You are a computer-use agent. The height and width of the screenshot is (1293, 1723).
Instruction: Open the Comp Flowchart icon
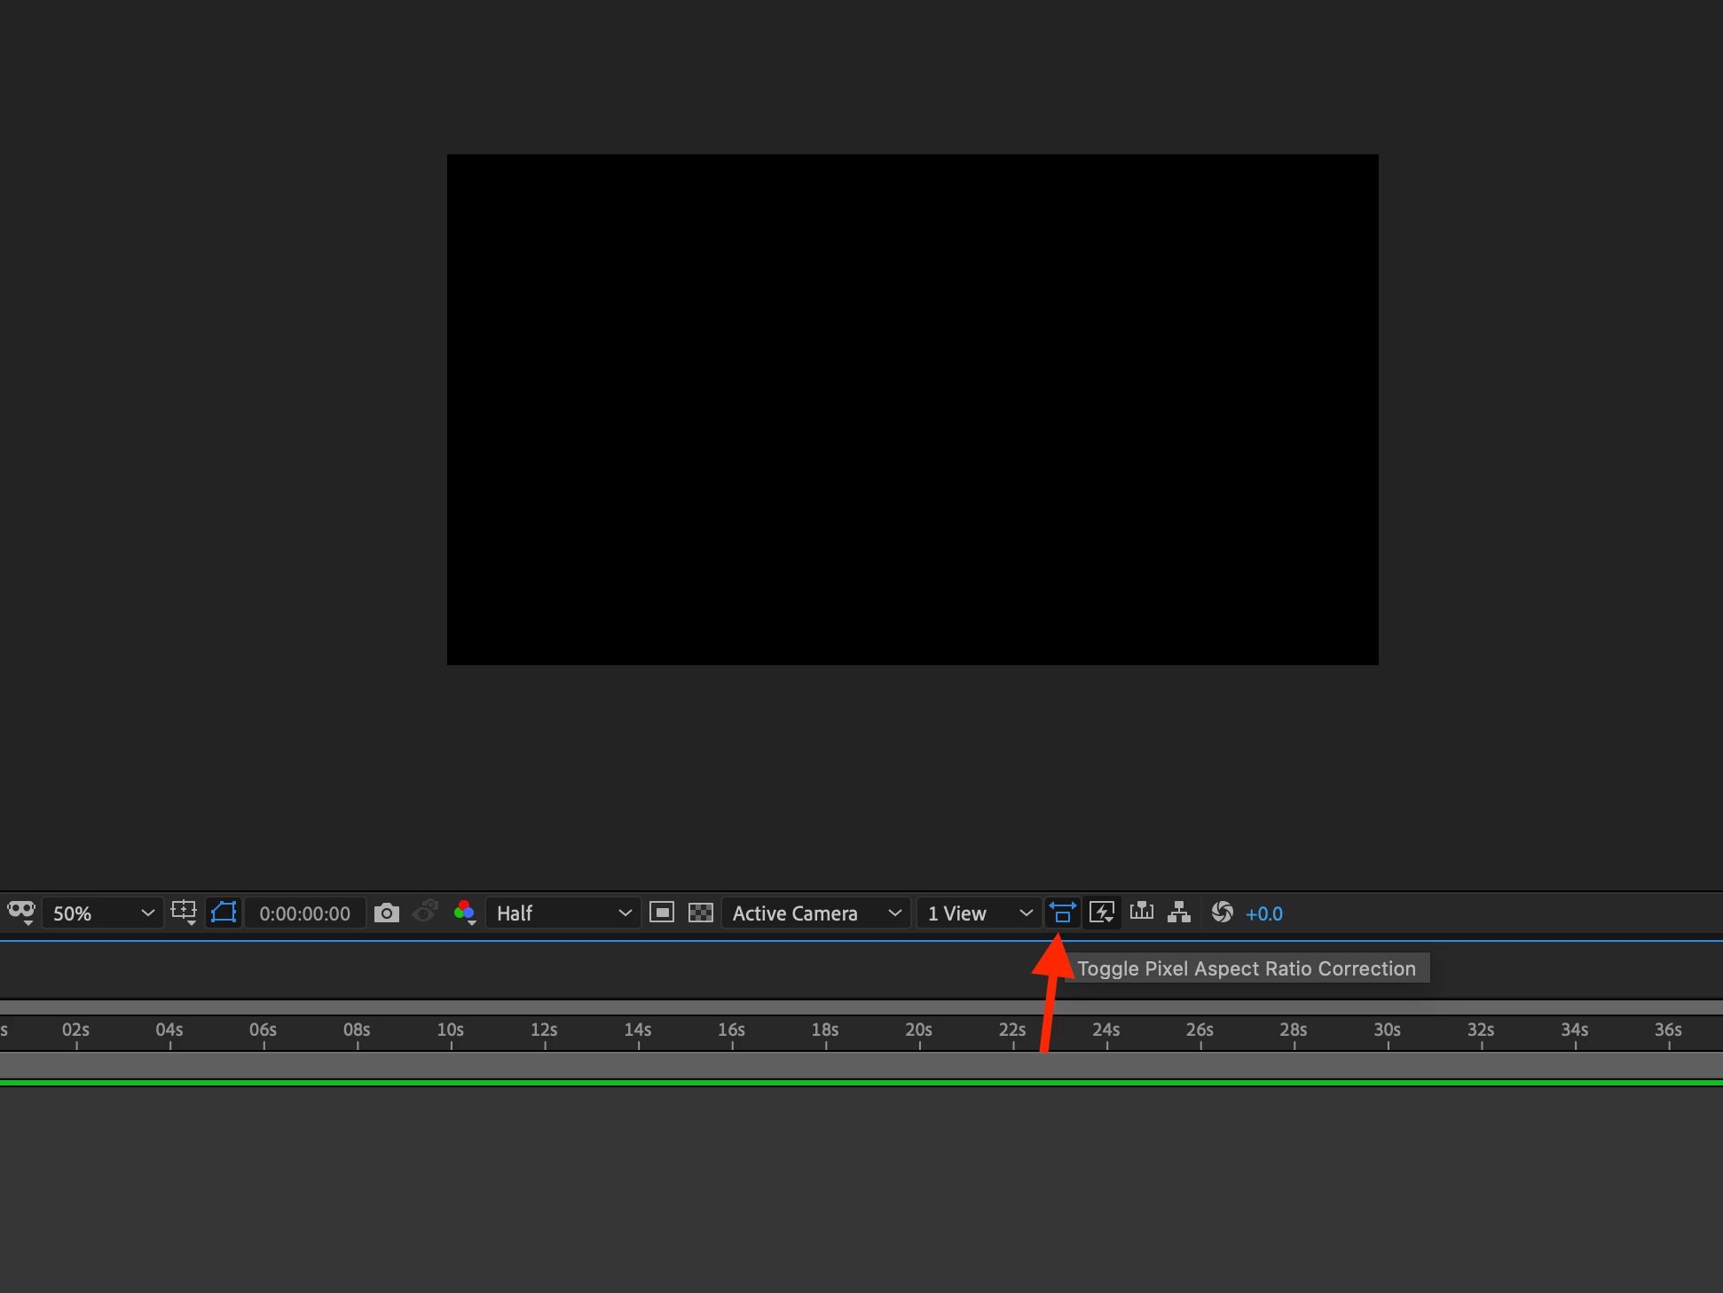pyautogui.click(x=1179, y=913)
